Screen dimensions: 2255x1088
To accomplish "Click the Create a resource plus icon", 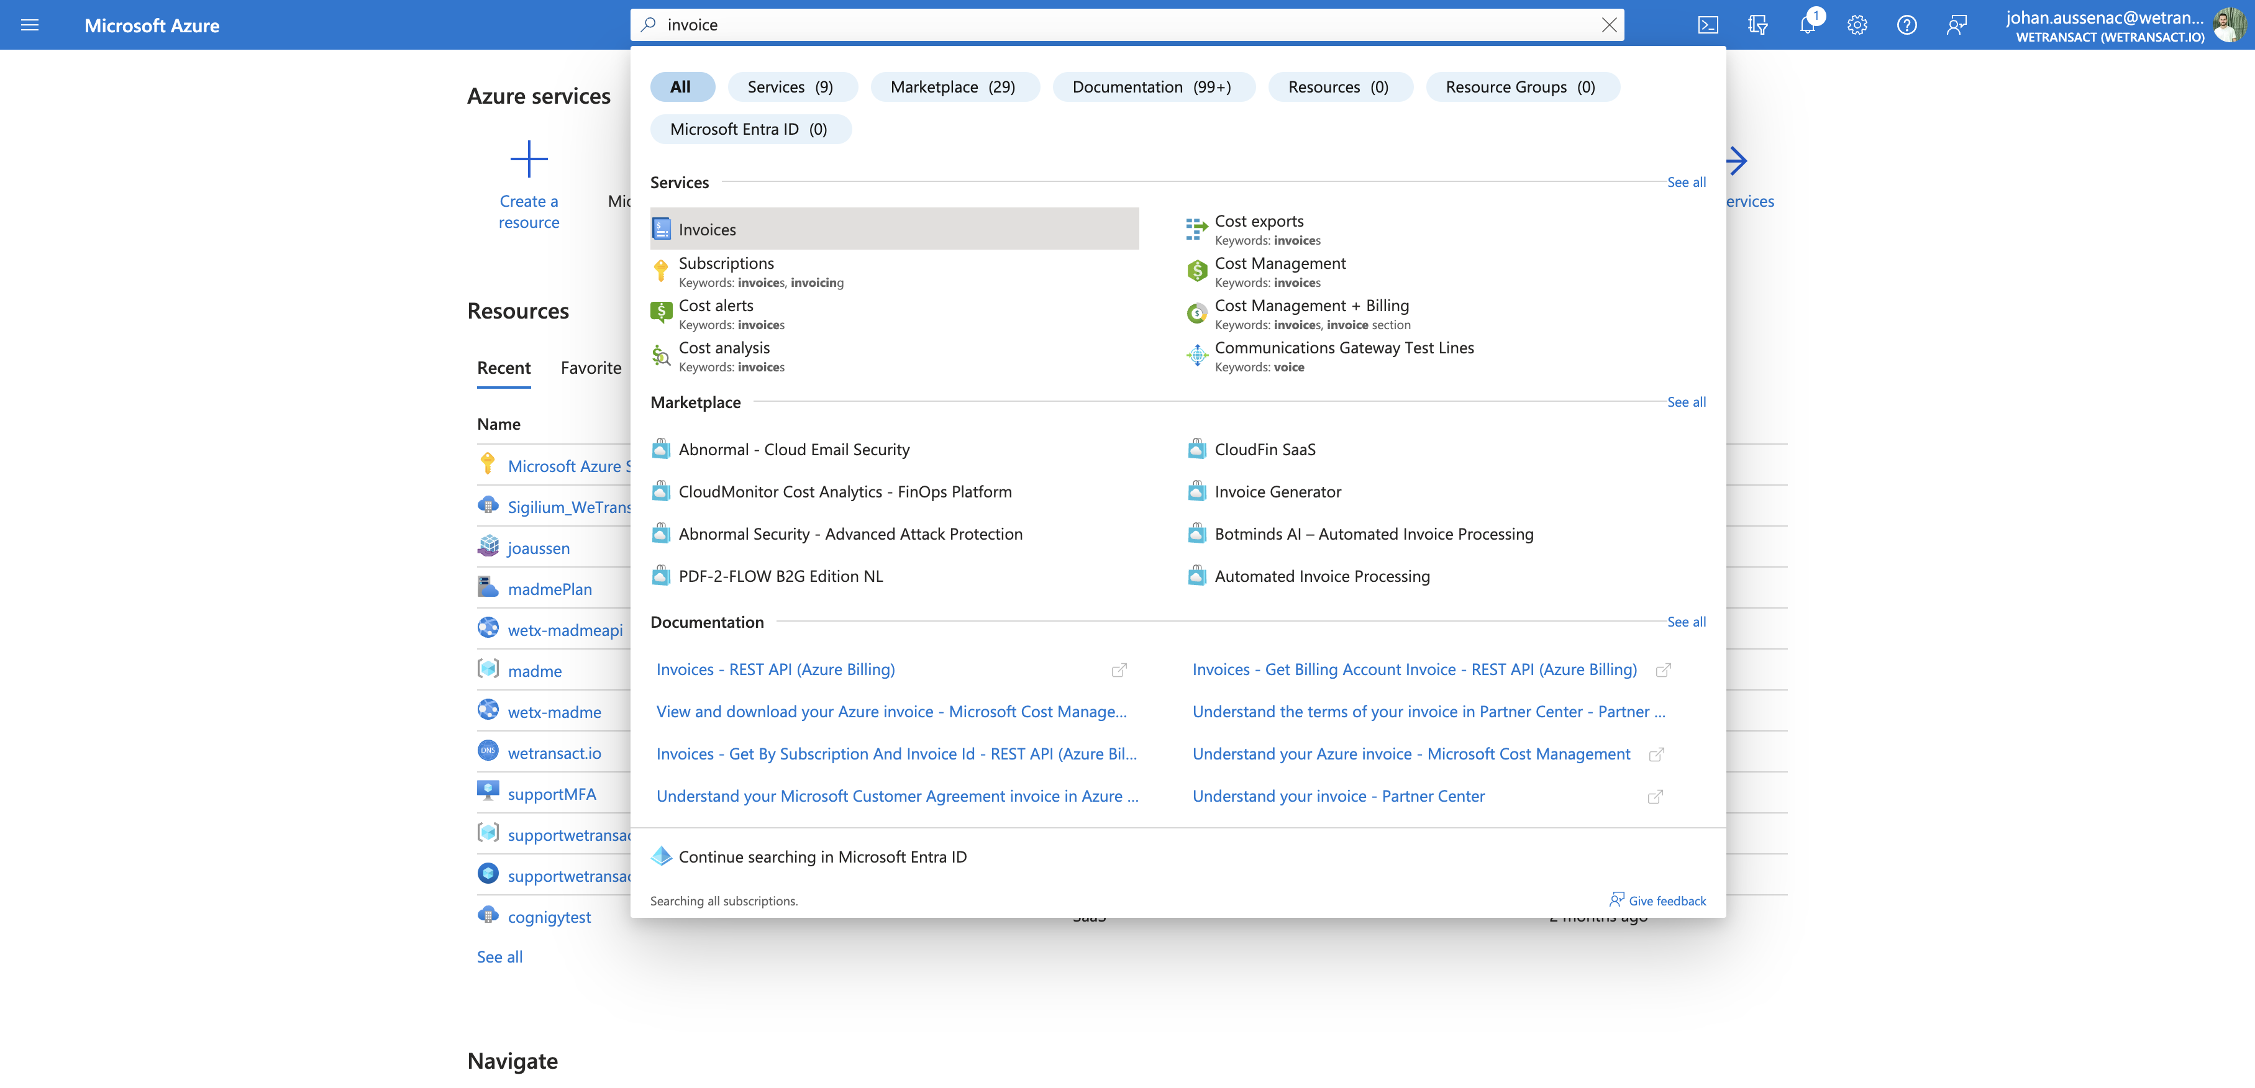I will (x=529, y=160).
